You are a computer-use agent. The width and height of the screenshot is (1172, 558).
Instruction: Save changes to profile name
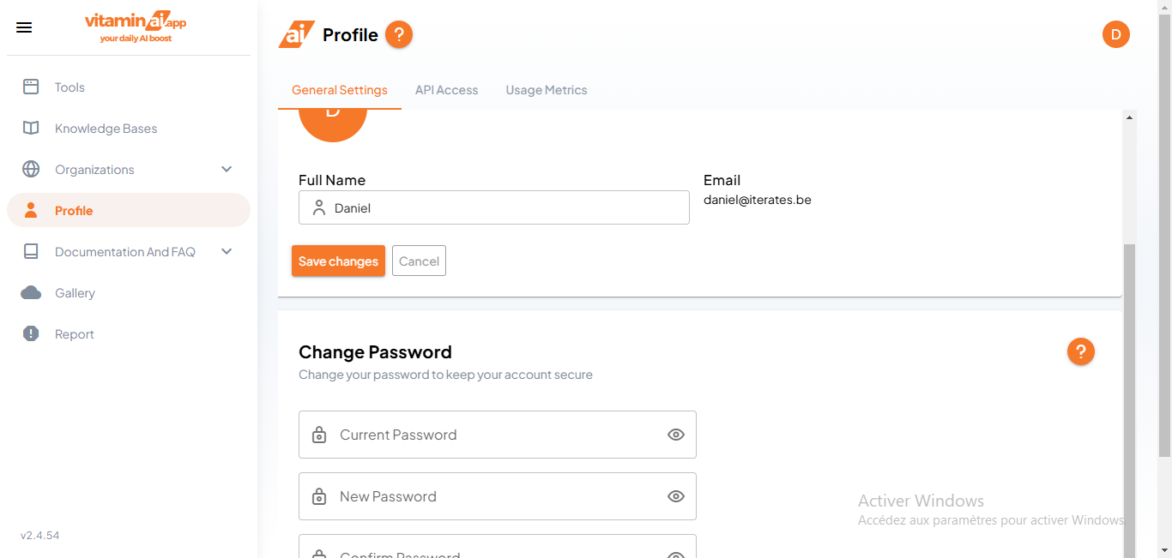338,261
